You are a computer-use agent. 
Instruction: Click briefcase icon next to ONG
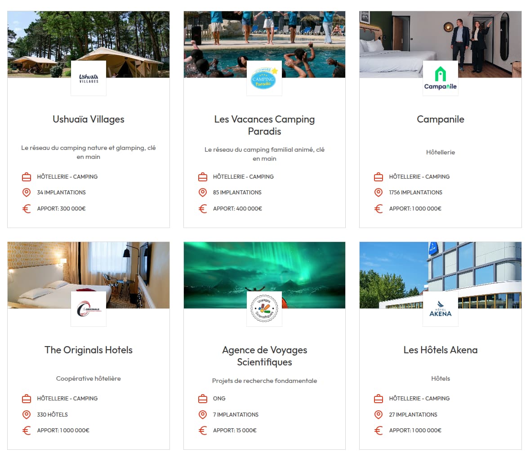tap(202, 399)
